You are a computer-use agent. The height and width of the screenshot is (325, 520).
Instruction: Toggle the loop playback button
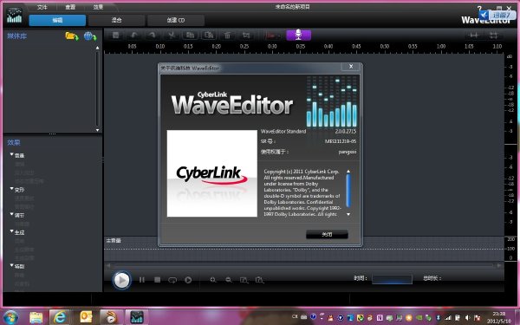pyautogui.click(x=172, y=280)
